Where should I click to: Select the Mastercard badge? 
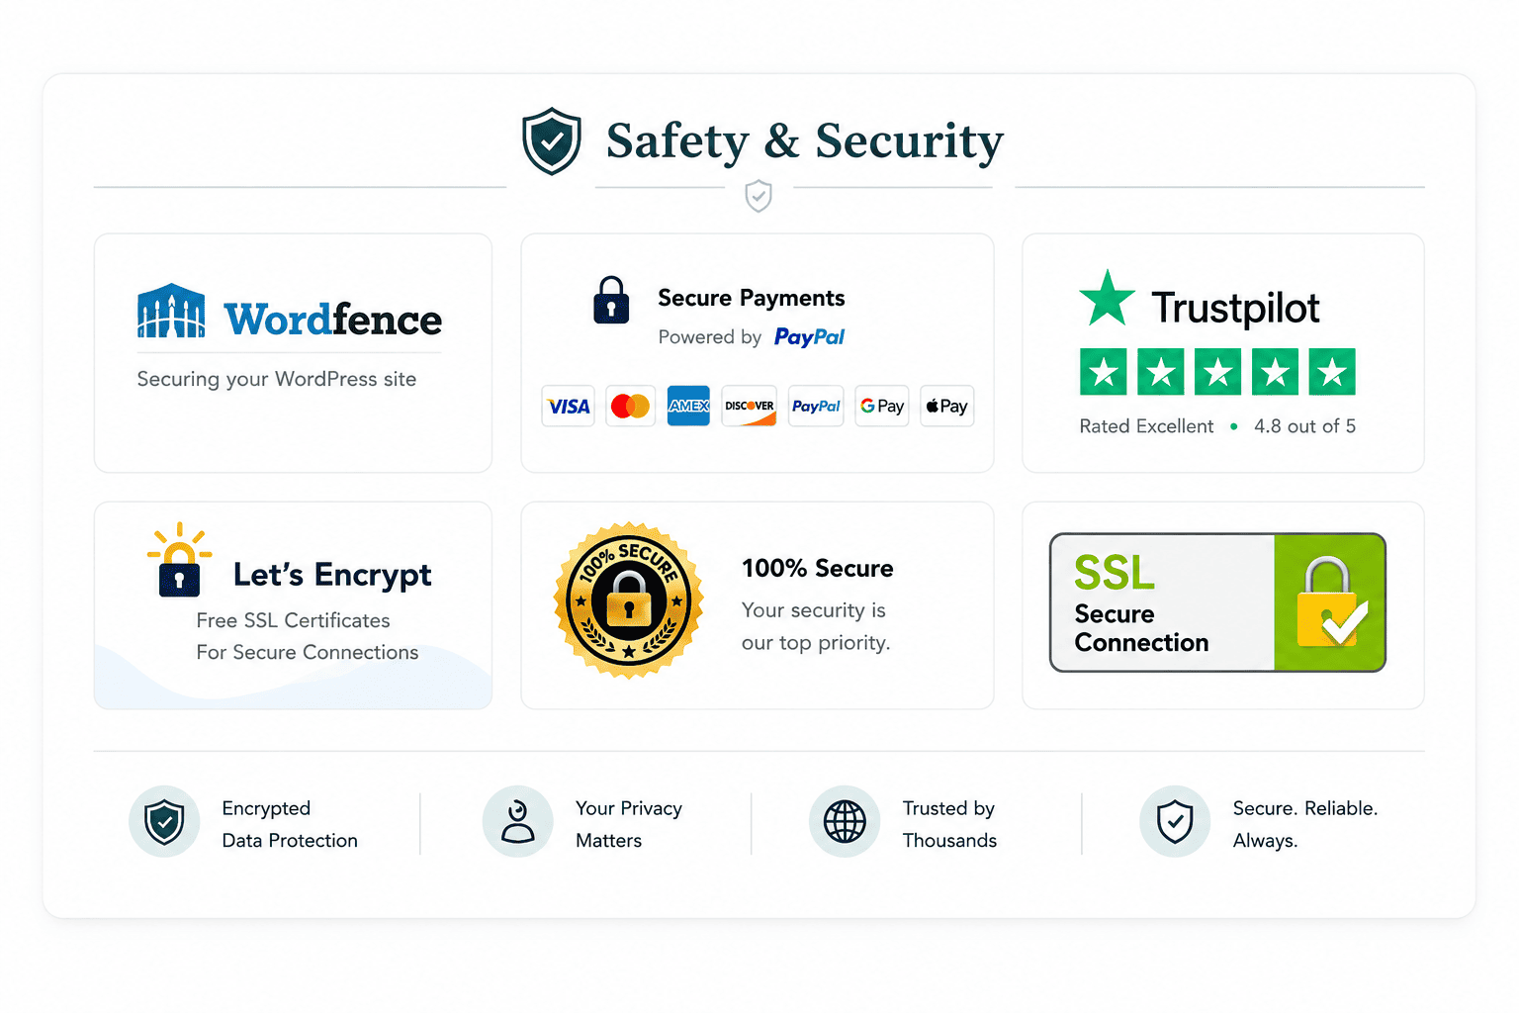(630, 406)
